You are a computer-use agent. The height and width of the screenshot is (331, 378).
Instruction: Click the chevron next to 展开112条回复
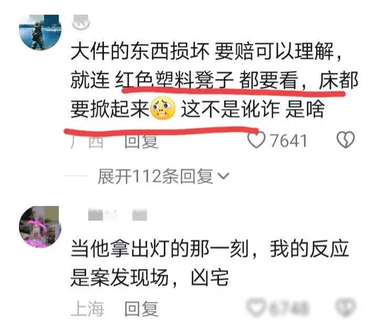point(223,176)
